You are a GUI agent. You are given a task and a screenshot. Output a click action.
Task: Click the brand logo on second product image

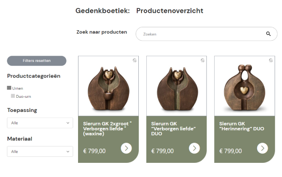coord(203,61)
